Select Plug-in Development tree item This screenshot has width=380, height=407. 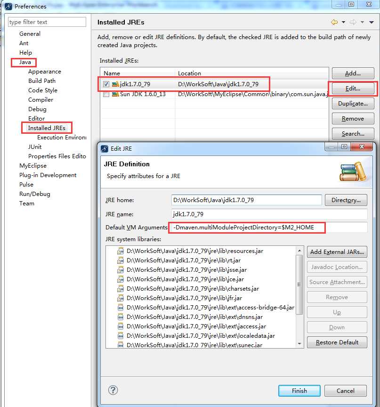pyautogui.click(x=48, y=175)
